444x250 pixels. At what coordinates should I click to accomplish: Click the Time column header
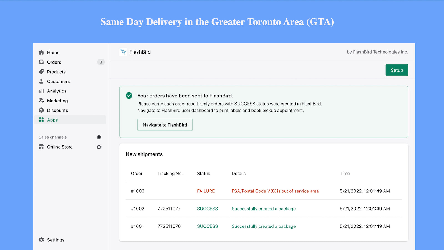[x=345, y=173]
